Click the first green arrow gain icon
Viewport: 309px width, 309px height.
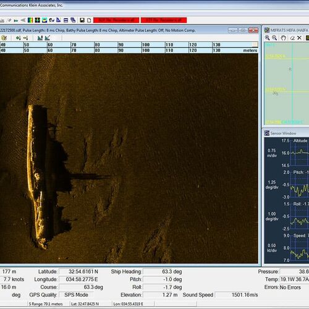tap(19, 38)
